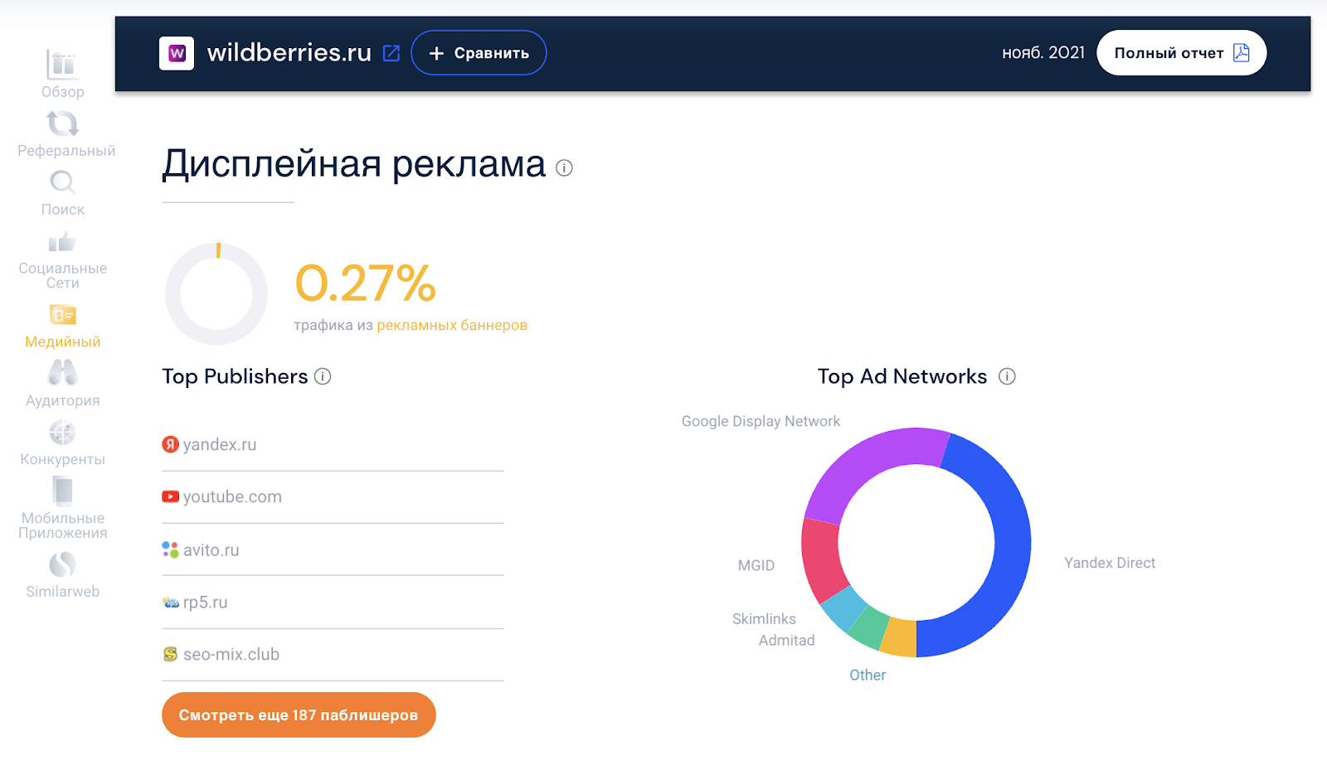1327x775 pixels.
Task: Click info icon next to Дисплейная реклама
Action: [564, 168]
